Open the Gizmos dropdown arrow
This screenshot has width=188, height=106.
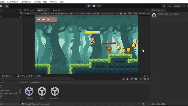[x=149, y=14]
